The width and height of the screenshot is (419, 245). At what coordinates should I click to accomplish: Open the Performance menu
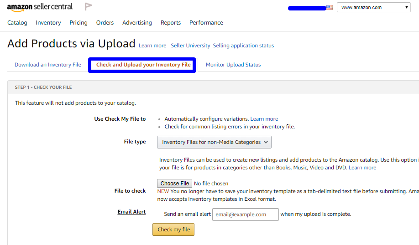coord(206,23)
